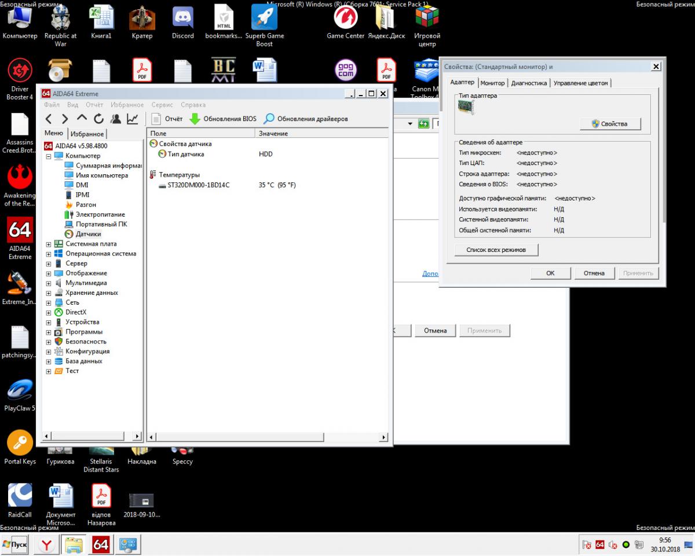Switch to the Избранное tab in AIDA64
695x556 pixels.
(x=87, y=134)
